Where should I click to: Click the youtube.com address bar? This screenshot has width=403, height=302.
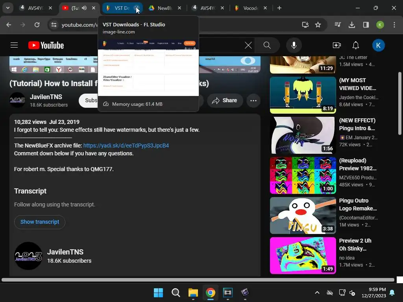[79, 25]
